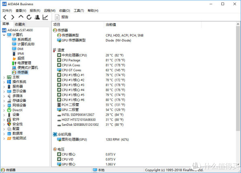Click the vertical scrollbar up arrow
The height and width of the screenshot is (173, 241).
[x=238, y=24]
